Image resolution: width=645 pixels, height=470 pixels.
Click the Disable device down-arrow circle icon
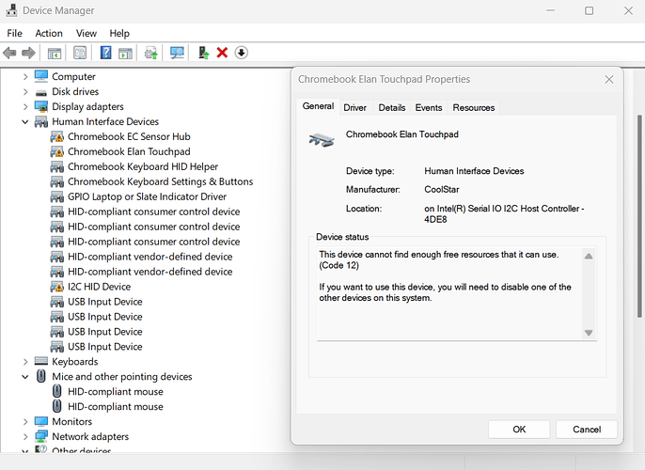click(241, 53)
